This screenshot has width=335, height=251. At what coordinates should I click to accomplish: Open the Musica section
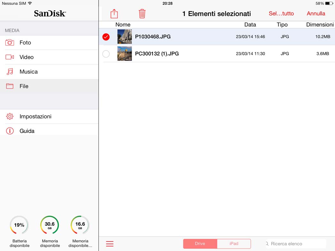click(49, 72)
